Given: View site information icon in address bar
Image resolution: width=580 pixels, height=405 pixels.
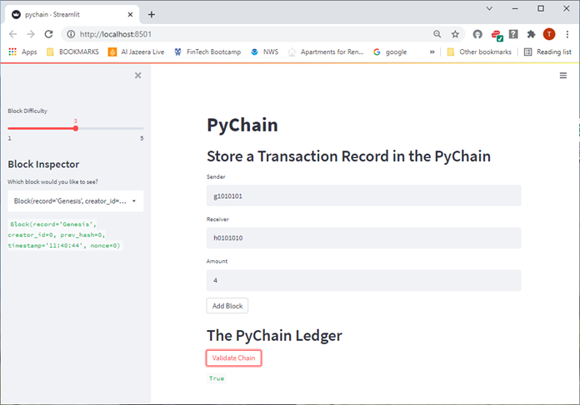Looking at the screenshot, I should pyautogui.click(x=71, y=34).
